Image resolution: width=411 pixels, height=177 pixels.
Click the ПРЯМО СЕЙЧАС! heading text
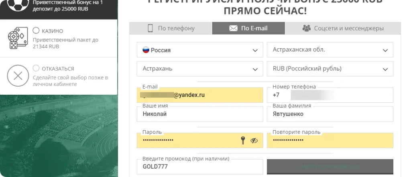[265, 11]
